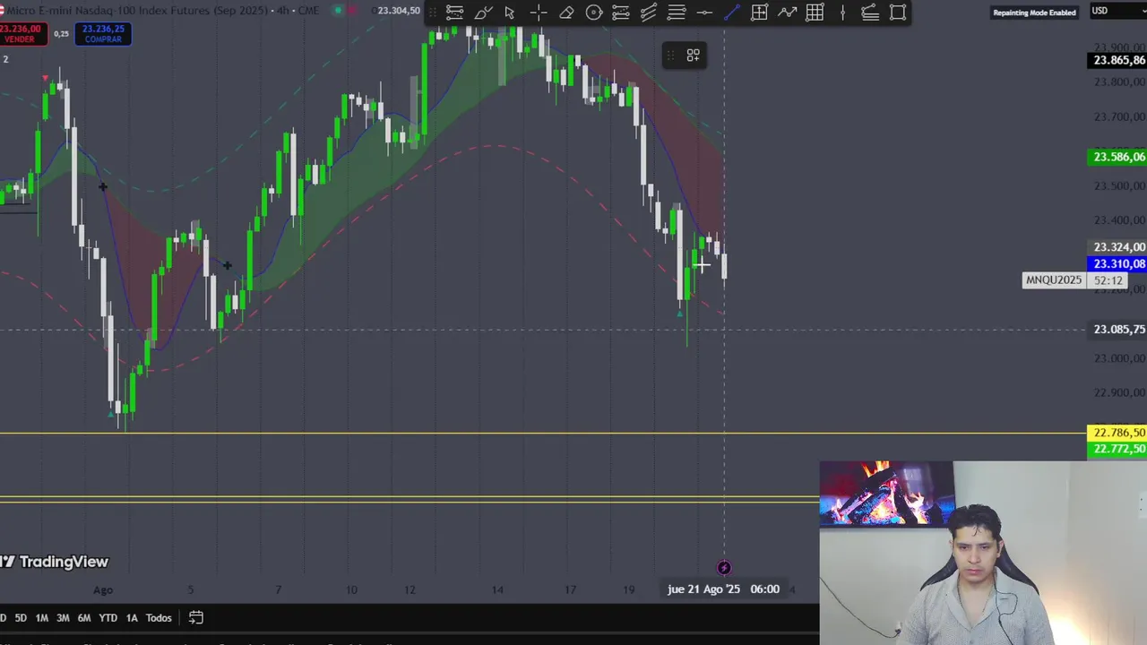Viewport: 1147px width, 645px height.
Task: Set range to Todos
Action: (159, 618)
